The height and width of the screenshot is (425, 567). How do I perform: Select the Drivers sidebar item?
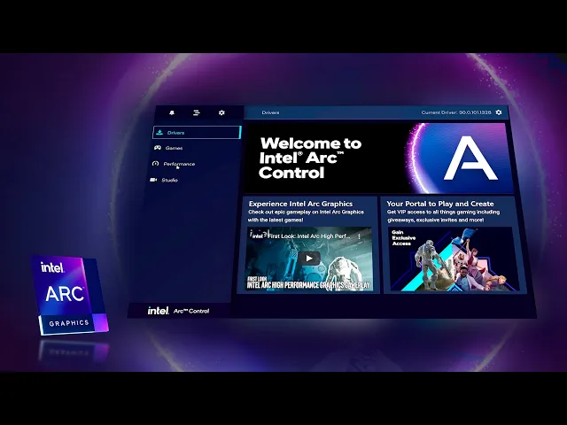coord(197,132)
